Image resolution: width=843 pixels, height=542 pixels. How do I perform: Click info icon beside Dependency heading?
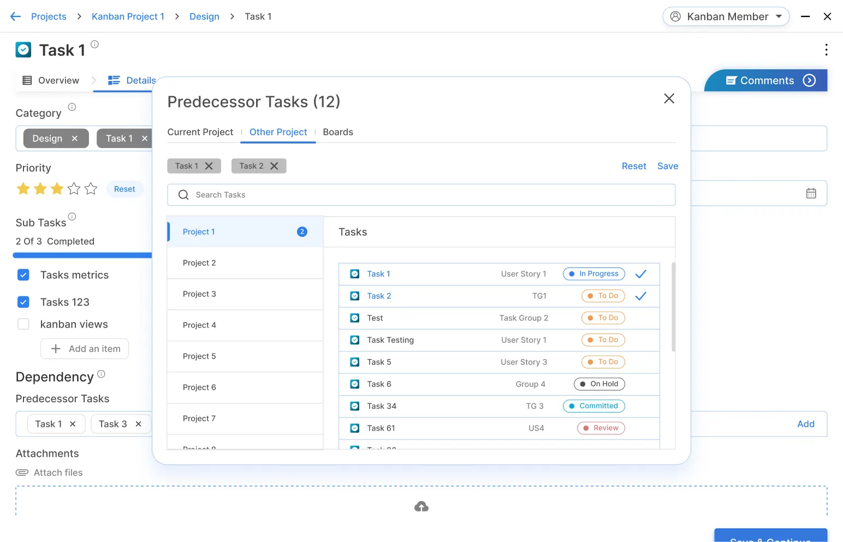[x=101, y=374]
